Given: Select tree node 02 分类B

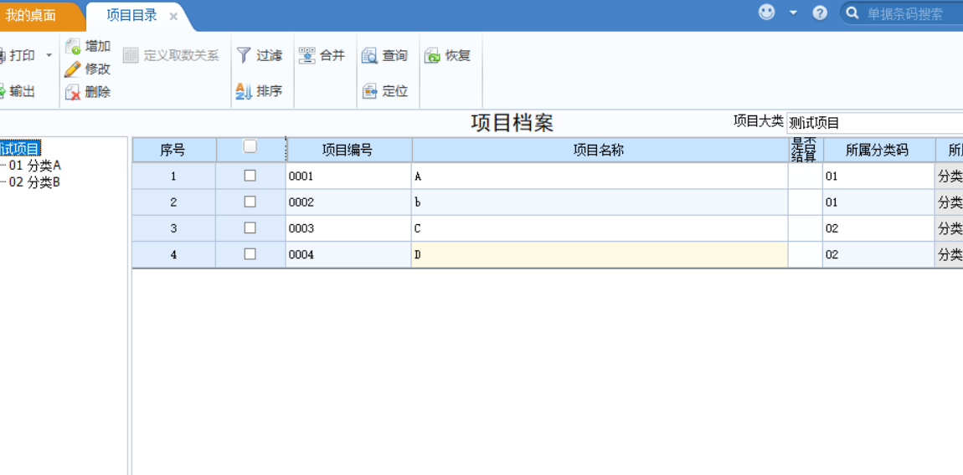Looking at the screenshot, I should [x=35, y=182].
